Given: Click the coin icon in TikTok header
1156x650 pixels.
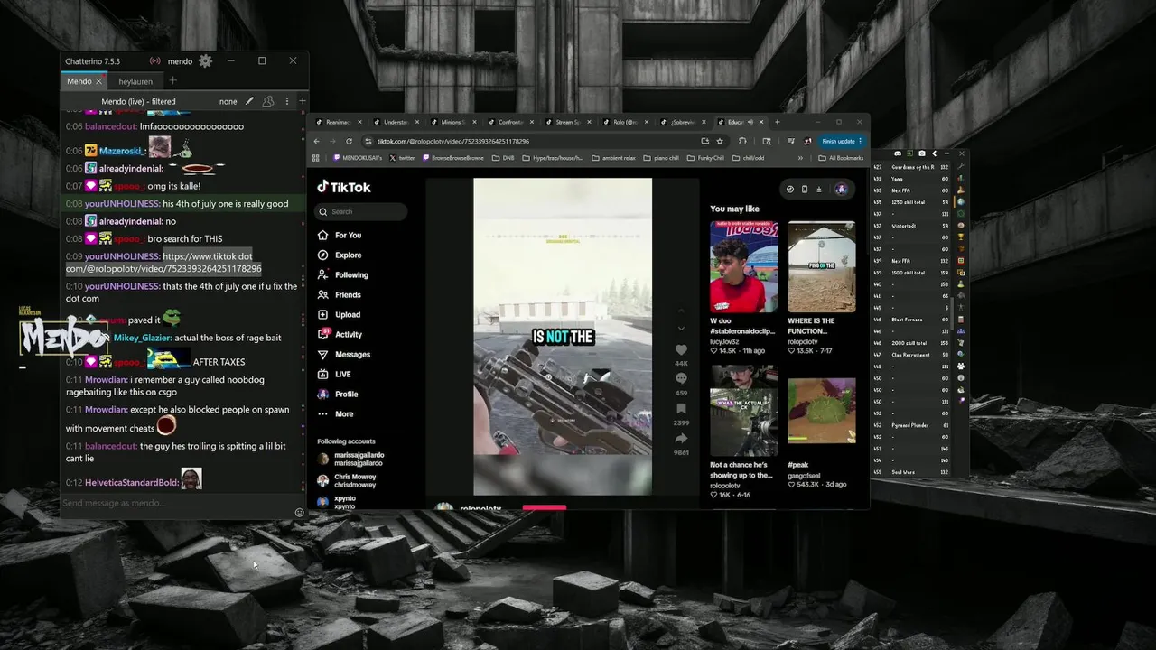Looking at the screenshot, I should tap(790, 190).
